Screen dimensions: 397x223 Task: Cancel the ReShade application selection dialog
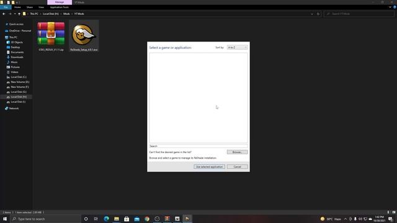tap(237, 167)
